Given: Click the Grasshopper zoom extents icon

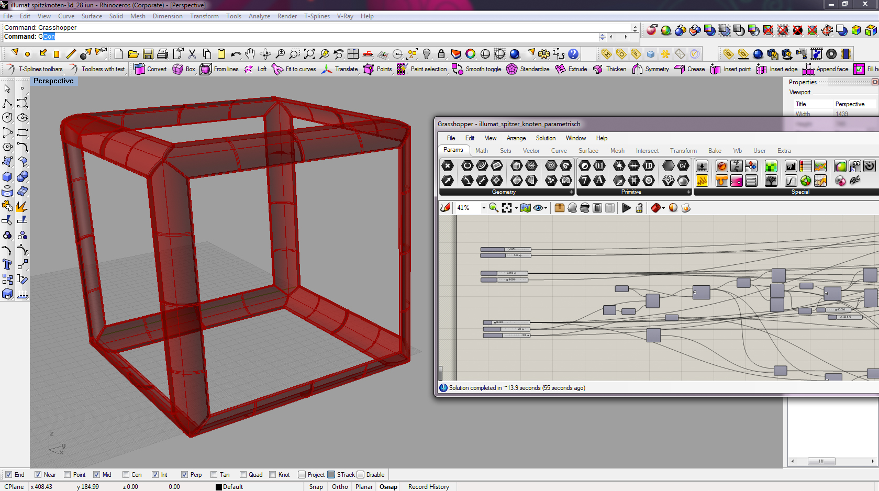Looking at the screenshot, I should pyautogui.click(x=506, y=208).
